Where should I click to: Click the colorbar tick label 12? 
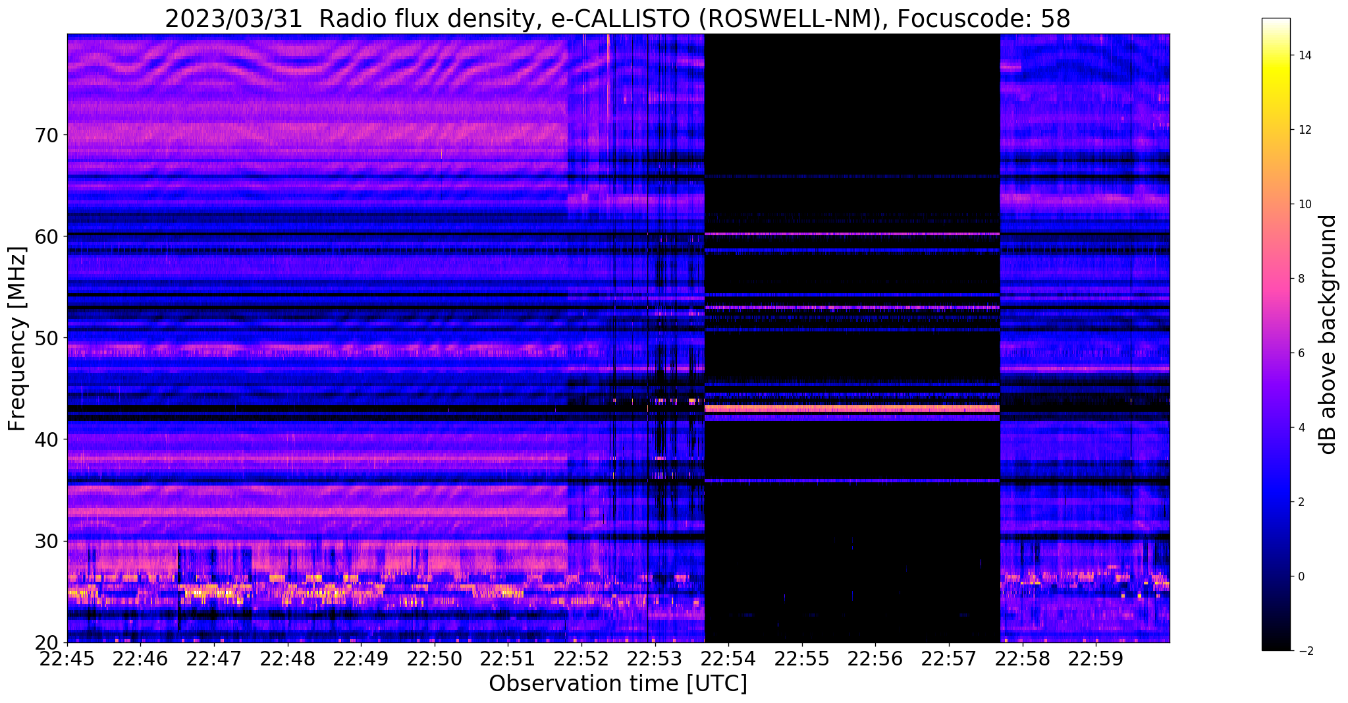[x=1303, y=130]
